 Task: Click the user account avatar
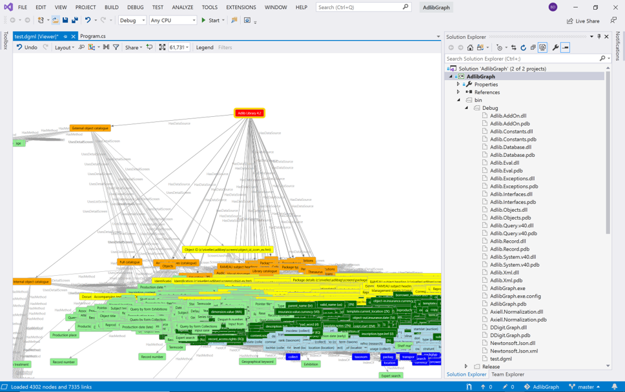tap(553, 7)
